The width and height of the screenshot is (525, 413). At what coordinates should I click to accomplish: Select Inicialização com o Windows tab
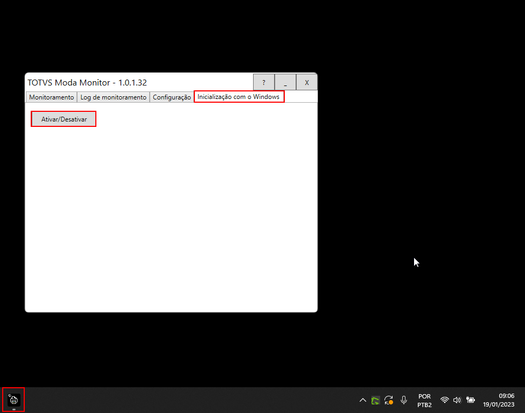point(239,97)
